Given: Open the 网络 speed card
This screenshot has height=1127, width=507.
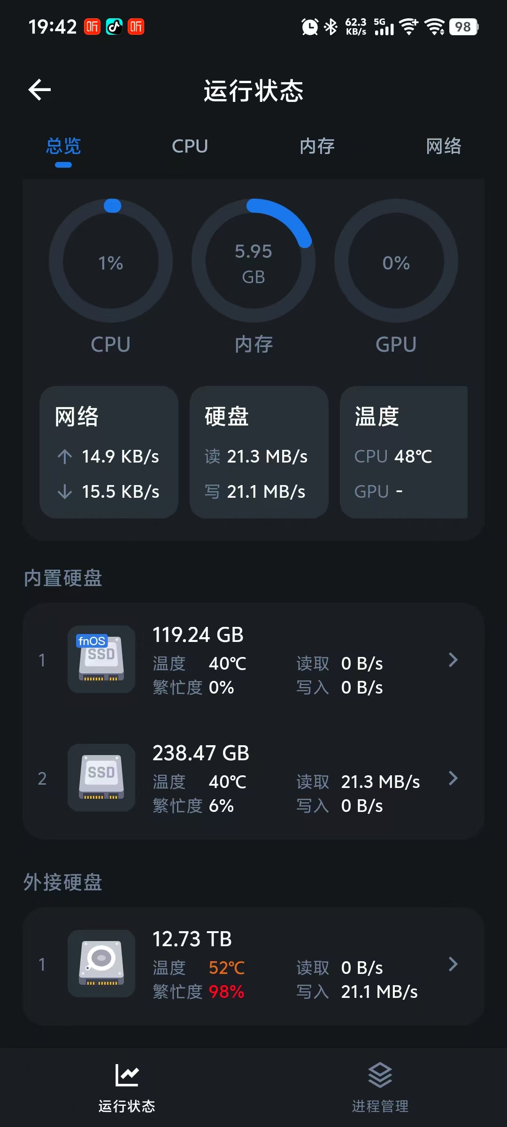Looking at the screenshot, I should pos(109,452).
